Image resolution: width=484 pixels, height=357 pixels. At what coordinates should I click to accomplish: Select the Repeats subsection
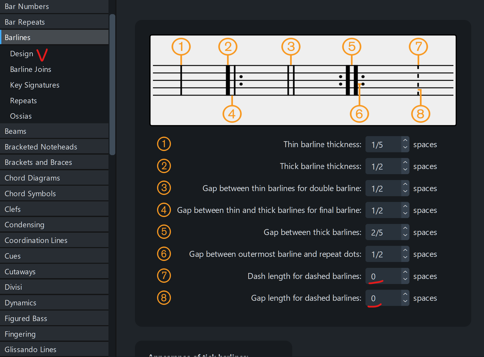point(23,101)
